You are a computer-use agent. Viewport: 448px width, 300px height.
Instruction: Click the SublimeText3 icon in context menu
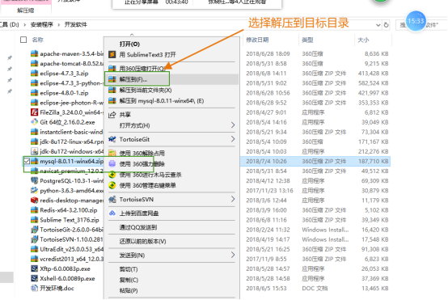pyautogui.click(x=112, y=54)
